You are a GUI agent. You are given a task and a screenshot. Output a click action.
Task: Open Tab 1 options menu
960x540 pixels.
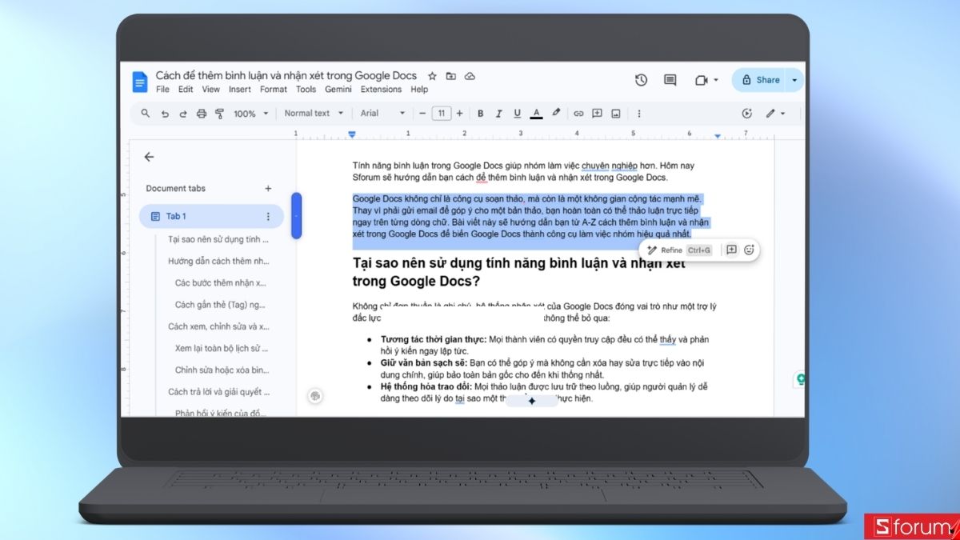click(x=268, y=216)
